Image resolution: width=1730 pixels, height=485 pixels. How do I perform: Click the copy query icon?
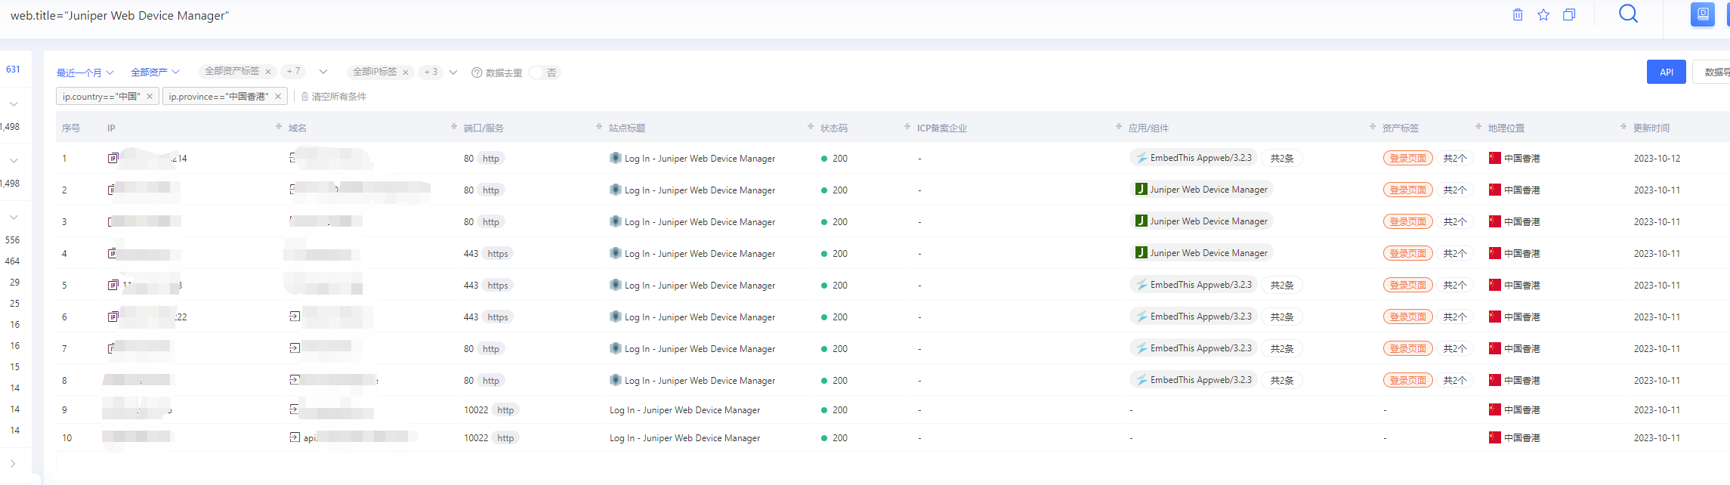point(1569,15)
